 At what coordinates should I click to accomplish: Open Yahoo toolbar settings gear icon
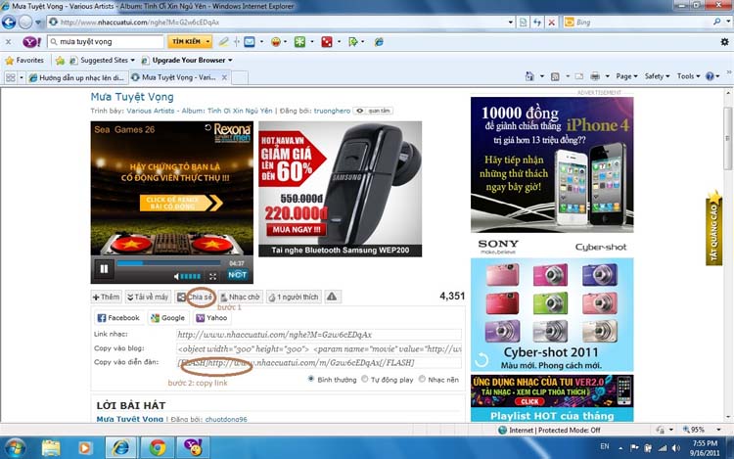(x=724, y=42)
